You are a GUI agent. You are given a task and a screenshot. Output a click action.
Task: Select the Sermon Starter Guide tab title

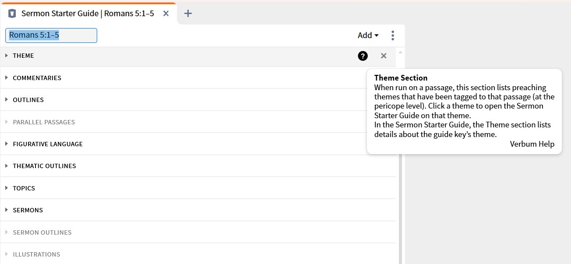88,14
